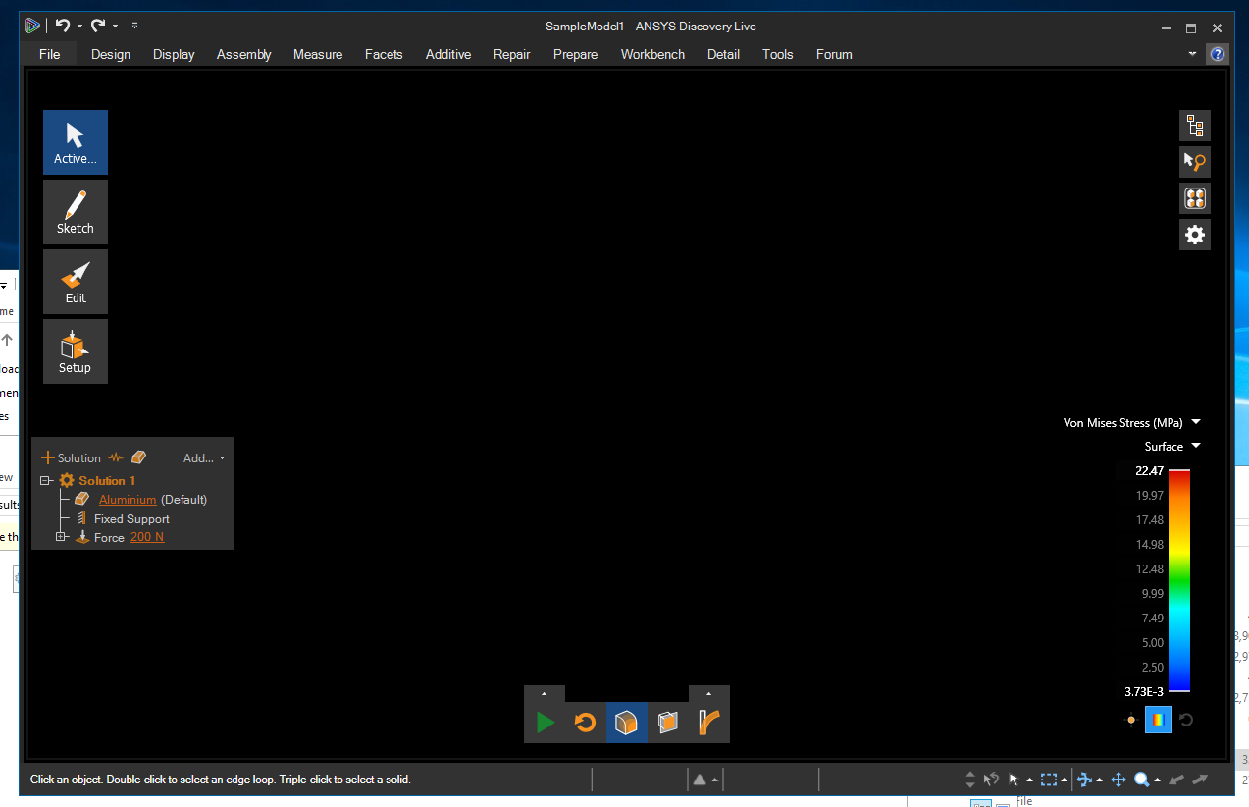Viewport: 1249px width, 807px height.
Task: Open the File menu
Action: tap(50, 54)
